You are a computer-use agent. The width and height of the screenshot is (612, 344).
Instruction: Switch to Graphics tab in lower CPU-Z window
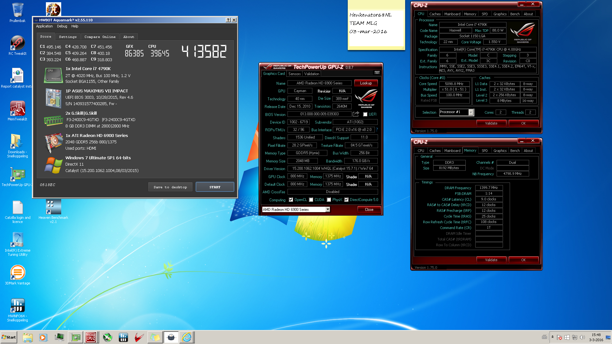coord(500,151)
